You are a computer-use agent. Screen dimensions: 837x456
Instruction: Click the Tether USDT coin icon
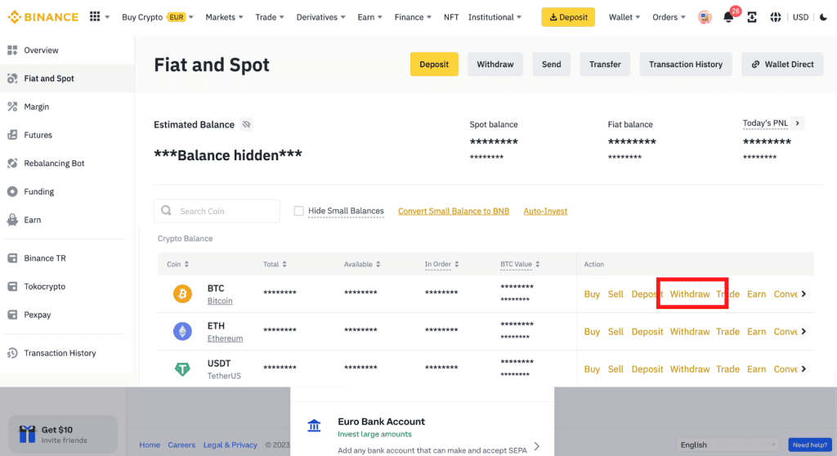click(x=182, y=369)
